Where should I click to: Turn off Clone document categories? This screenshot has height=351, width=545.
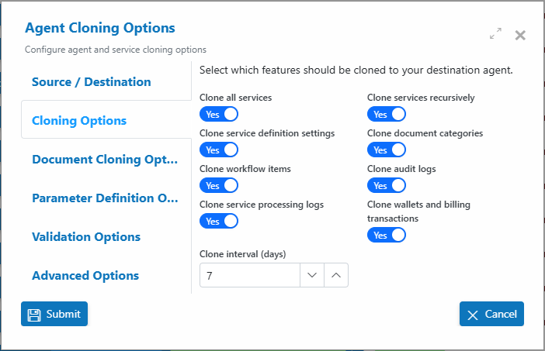pyautogui.click(x=387, y=150)
